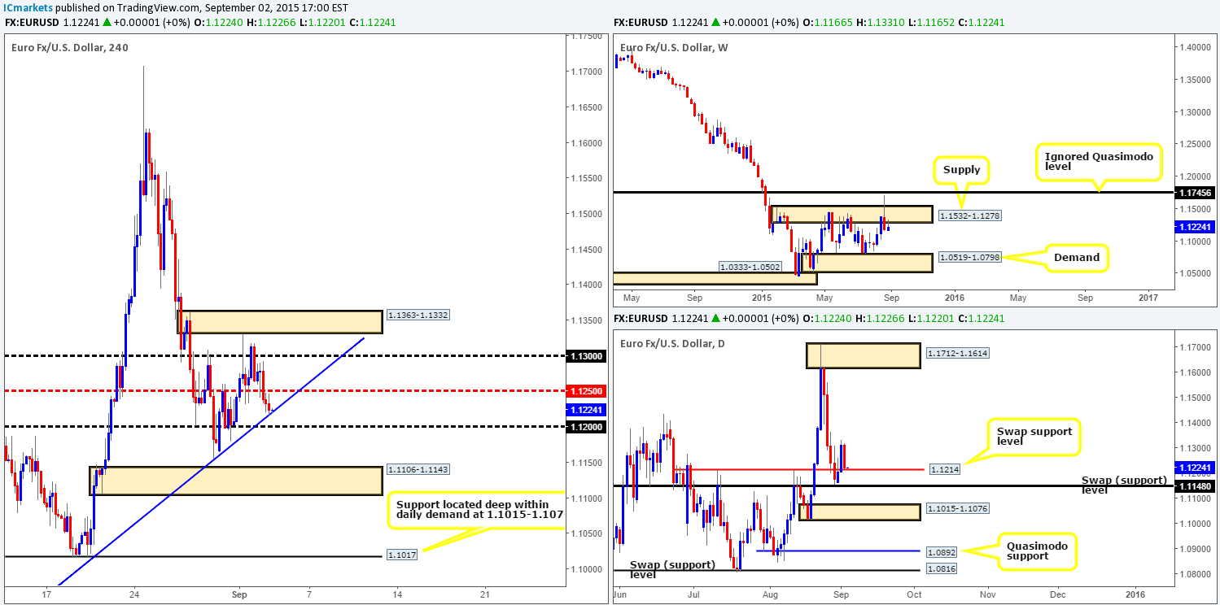1220x605 pixels.
Task: Click the red 1.12500 price axis label
Action: [x=587, y=391]
